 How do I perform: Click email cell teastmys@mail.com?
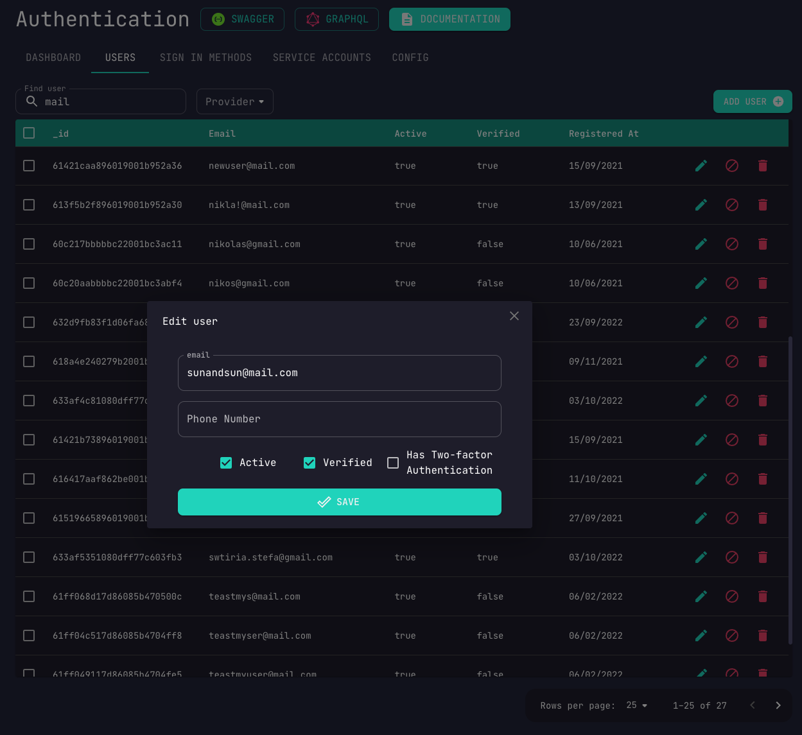(254, 596)
